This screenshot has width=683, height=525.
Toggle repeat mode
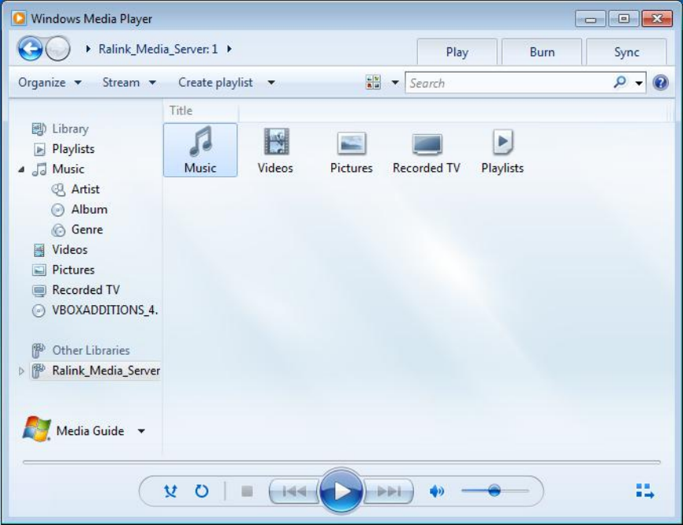202,491
